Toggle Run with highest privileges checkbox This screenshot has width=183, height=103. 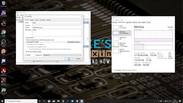(x=27, y=51)
